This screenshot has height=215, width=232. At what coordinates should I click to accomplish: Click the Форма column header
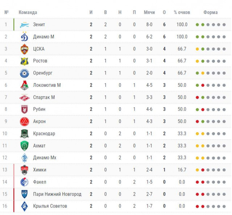coord(210,12)
